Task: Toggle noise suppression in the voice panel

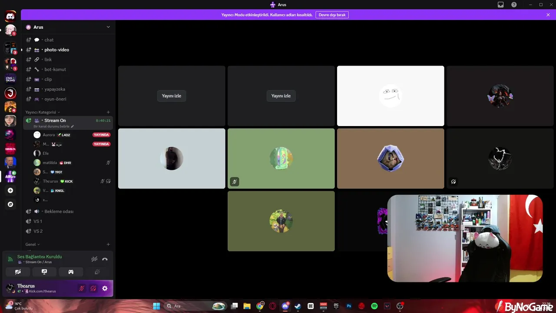Action: (x=94, y=259)
